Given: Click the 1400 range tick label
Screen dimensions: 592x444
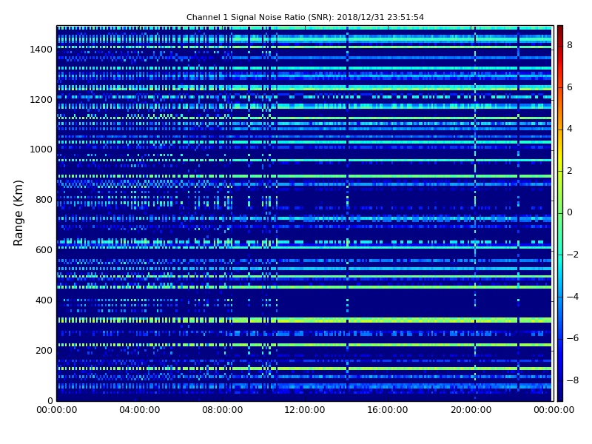Looking at the screenshot, I should (41, 50).
